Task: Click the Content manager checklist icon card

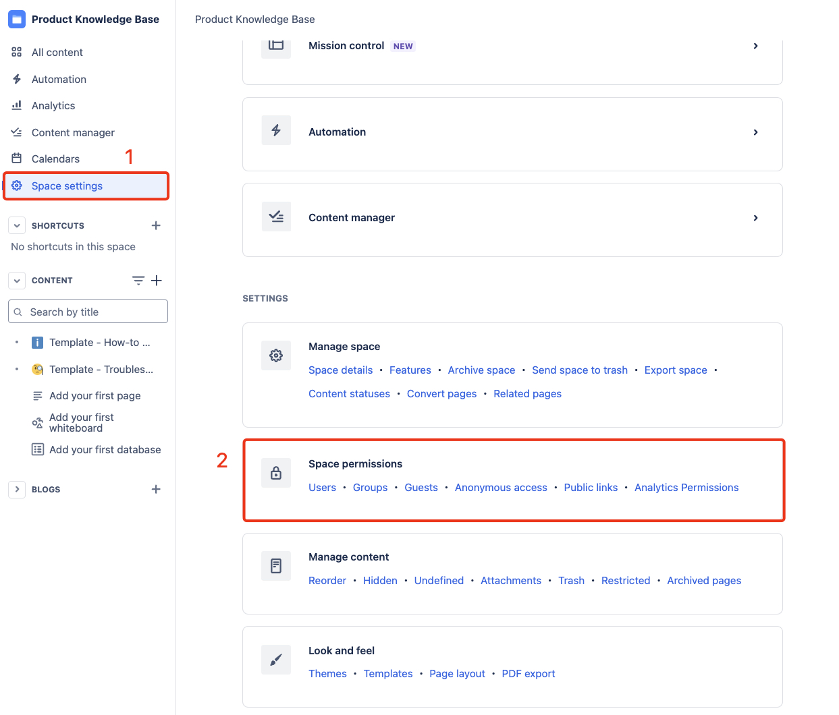Action: [276, 216]
